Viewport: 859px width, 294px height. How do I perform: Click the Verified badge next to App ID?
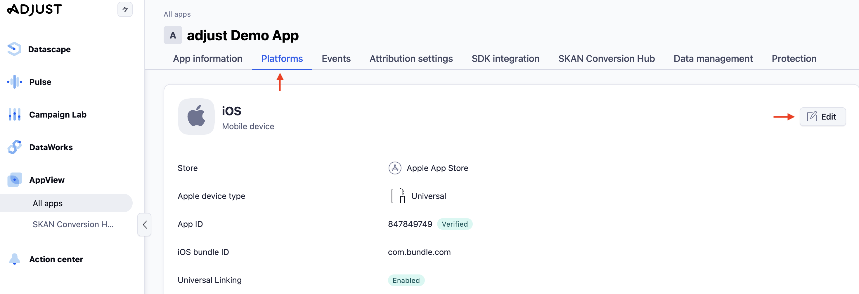point(455,224)
